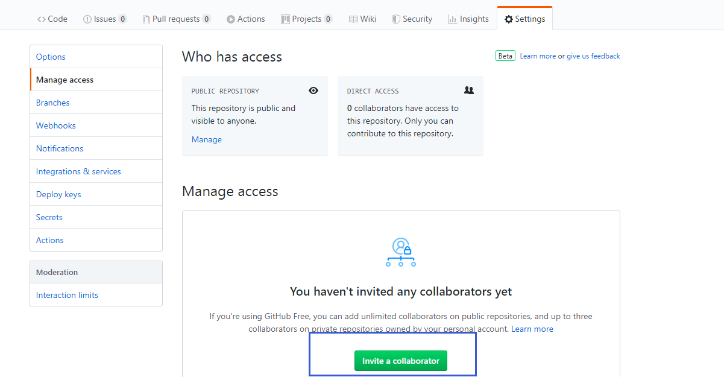The image size is (724, 377).
Task: Select Manage access in the sidebar
Action: (96, 80)
